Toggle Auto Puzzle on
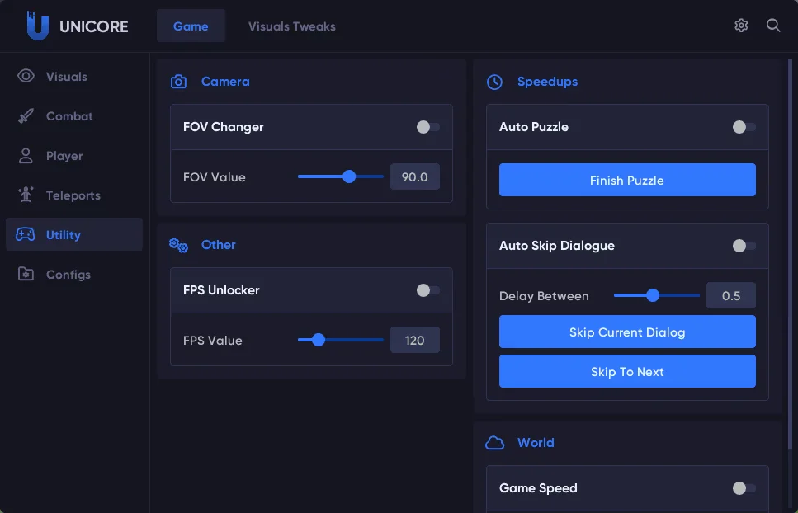Image resolution: width=798 pixels, height=513 pixels. click(744, 127)
